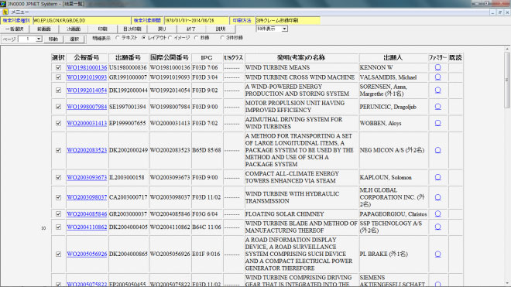Toggle checkbox for WO2003093673 row

tap(58, 178)
